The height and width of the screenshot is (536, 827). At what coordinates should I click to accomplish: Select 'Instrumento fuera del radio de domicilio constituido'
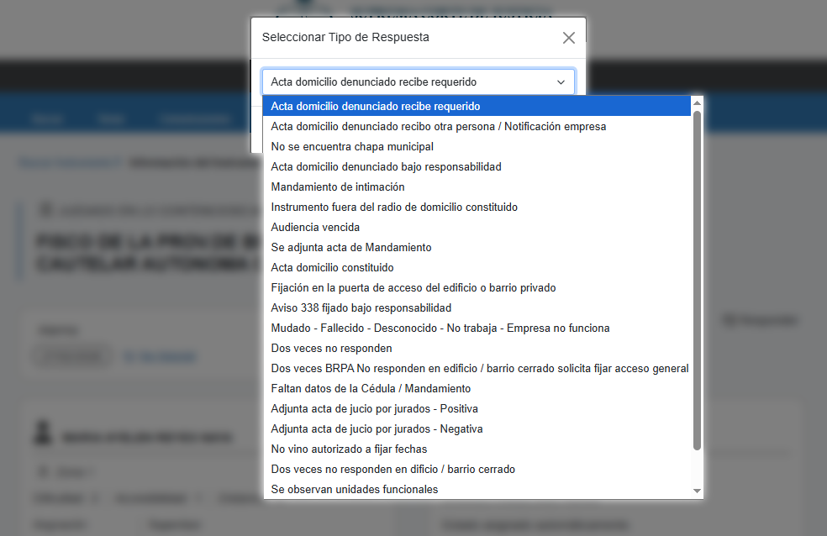394,208
